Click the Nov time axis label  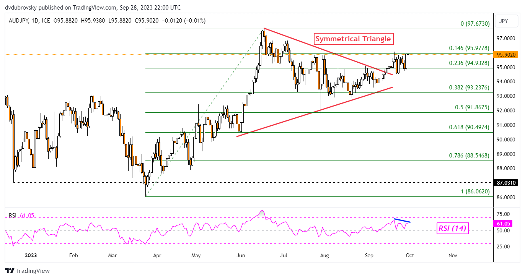(x=452, y=255)
